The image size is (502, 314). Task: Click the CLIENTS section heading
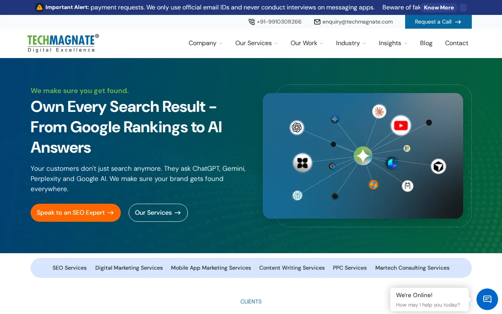[x=251, y=301]
